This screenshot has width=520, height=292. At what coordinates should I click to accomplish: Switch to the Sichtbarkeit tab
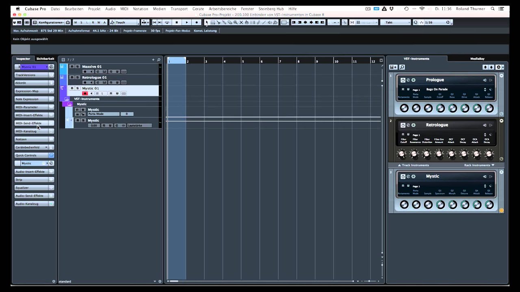[45, 59]
